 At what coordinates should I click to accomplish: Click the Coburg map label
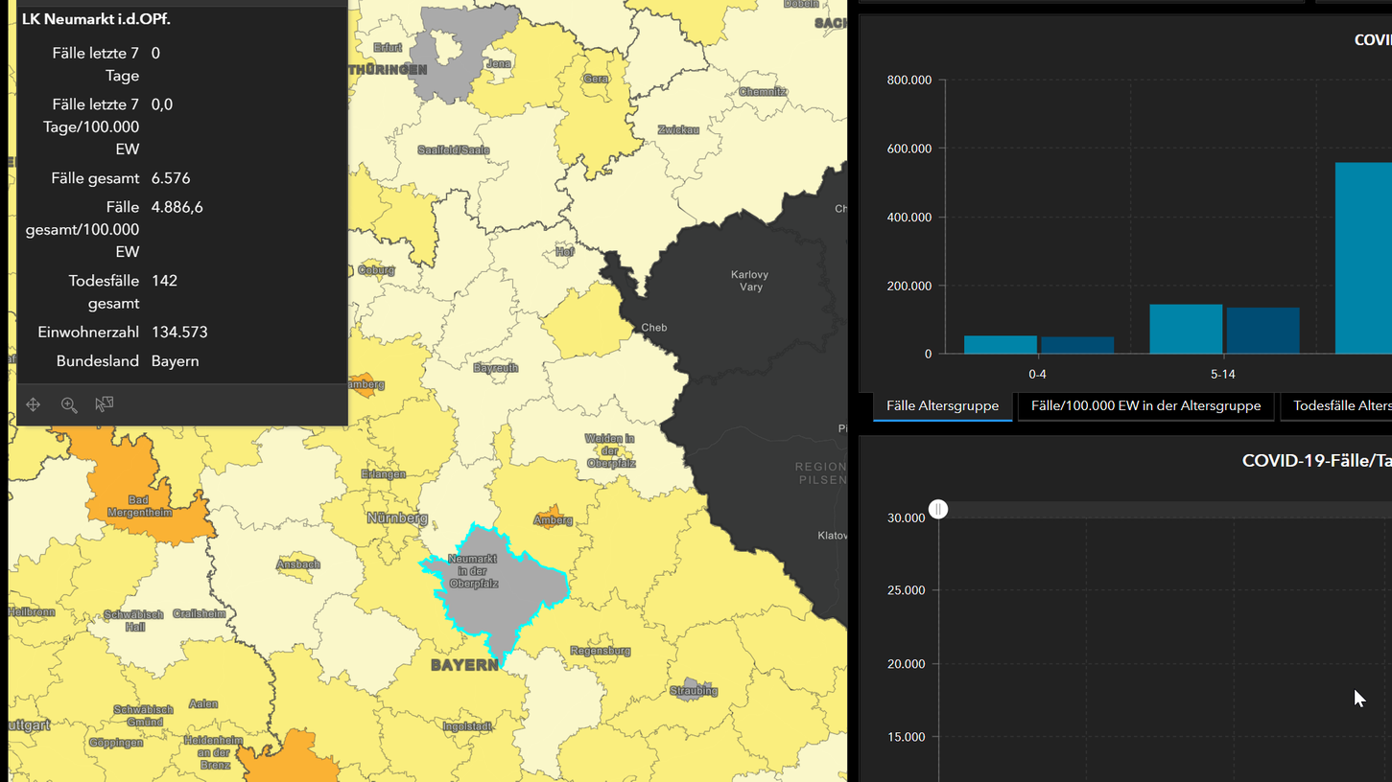click(376, 270)
